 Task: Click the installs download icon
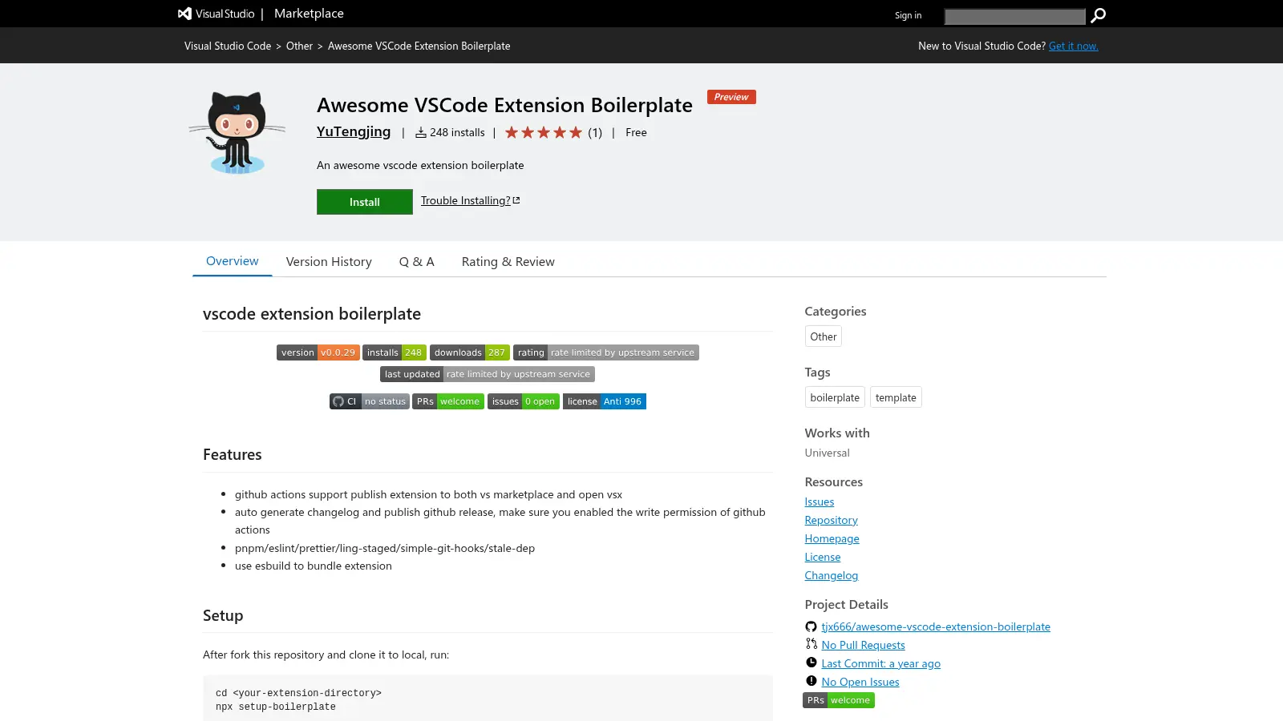coord(420,132)
